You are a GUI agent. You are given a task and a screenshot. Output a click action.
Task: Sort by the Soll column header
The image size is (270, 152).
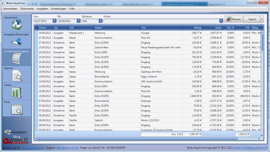81,28
